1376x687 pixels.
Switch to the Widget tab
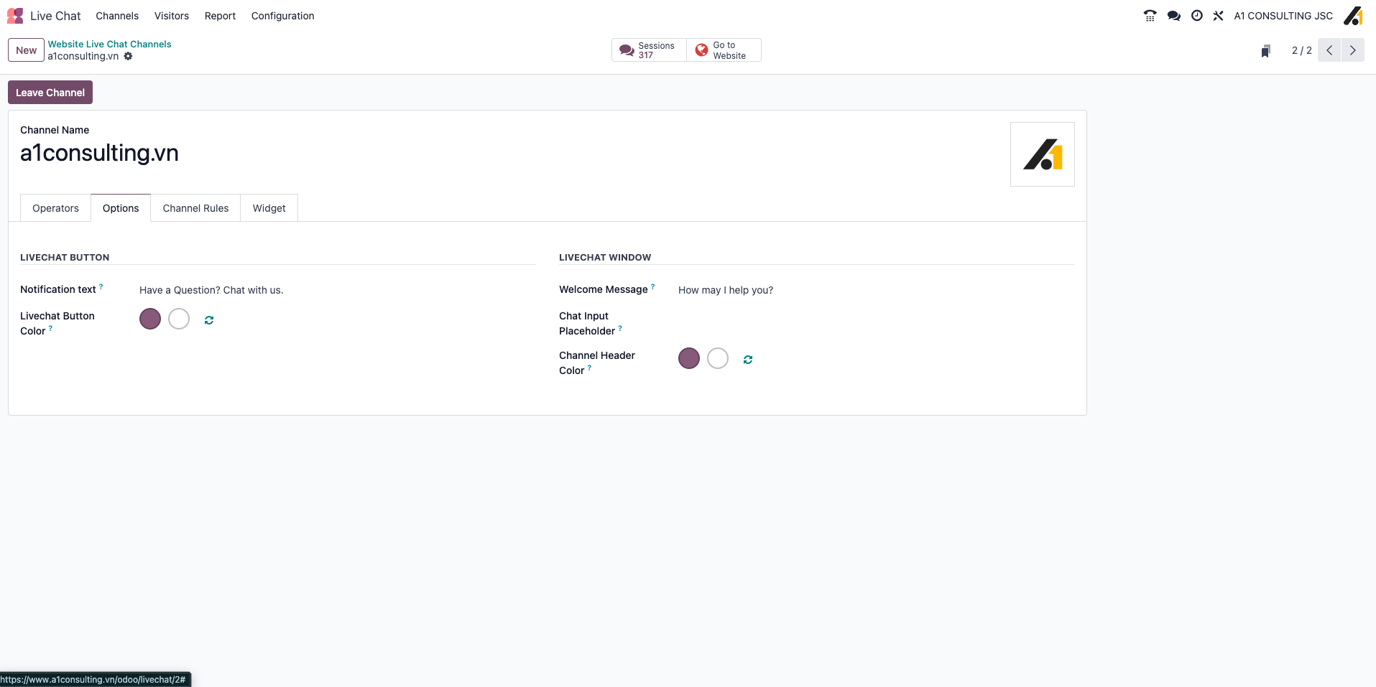click(x=269, y=208)
